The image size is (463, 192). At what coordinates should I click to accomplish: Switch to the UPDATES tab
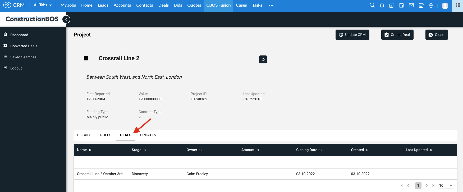(x=148, y=135)
